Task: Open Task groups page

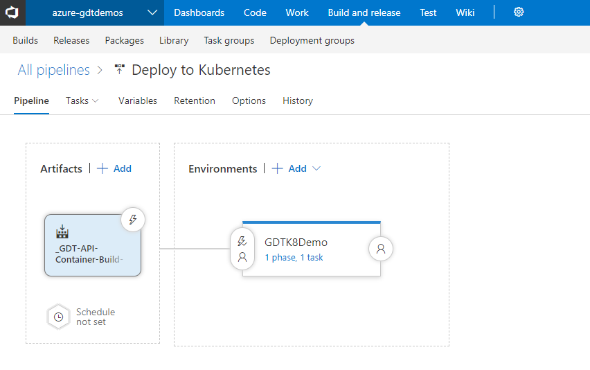Action: (229, 40)
